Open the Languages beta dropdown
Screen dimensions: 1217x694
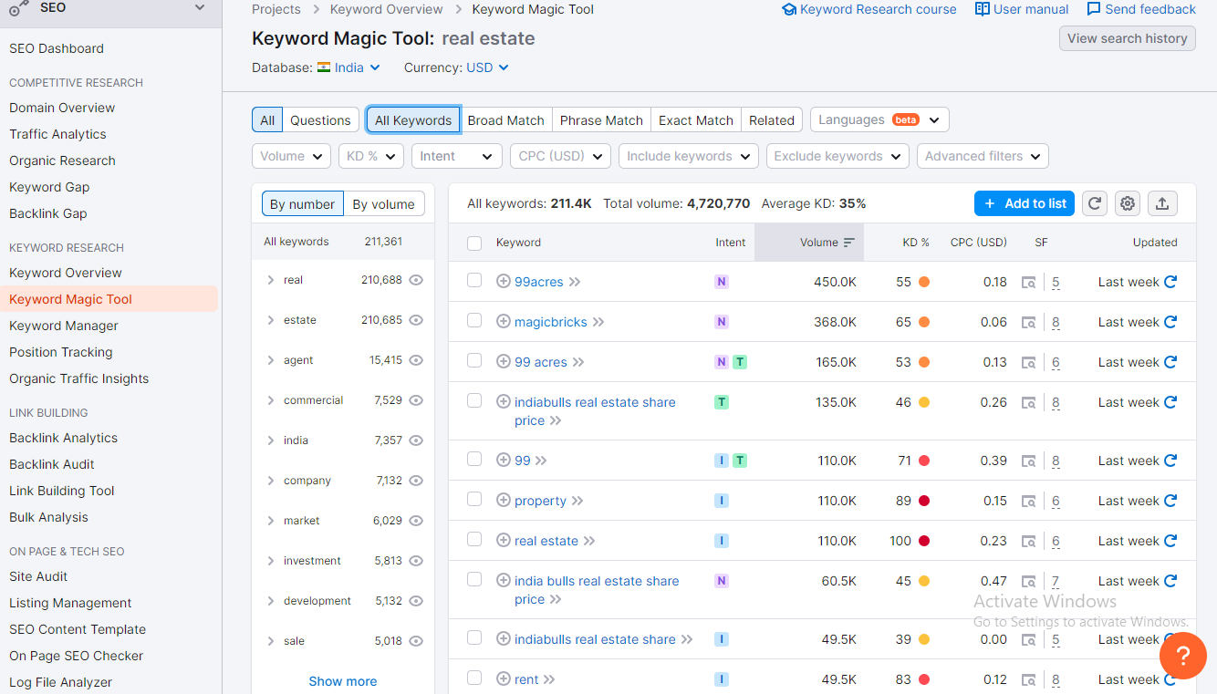(x=879, y=119)
